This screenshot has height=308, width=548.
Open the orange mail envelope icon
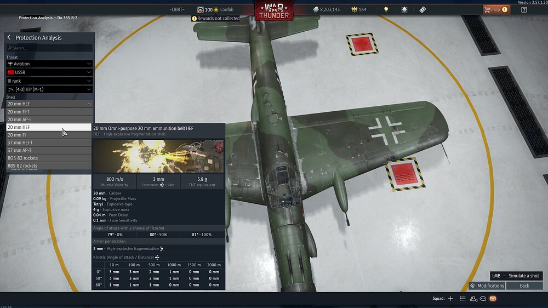493,298
